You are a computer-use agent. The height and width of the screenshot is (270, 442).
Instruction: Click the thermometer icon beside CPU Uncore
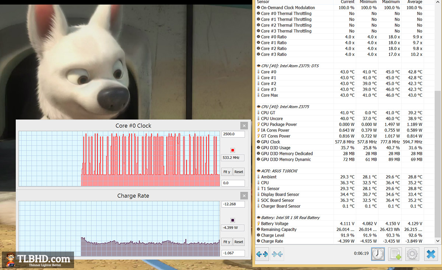point(258,118)
